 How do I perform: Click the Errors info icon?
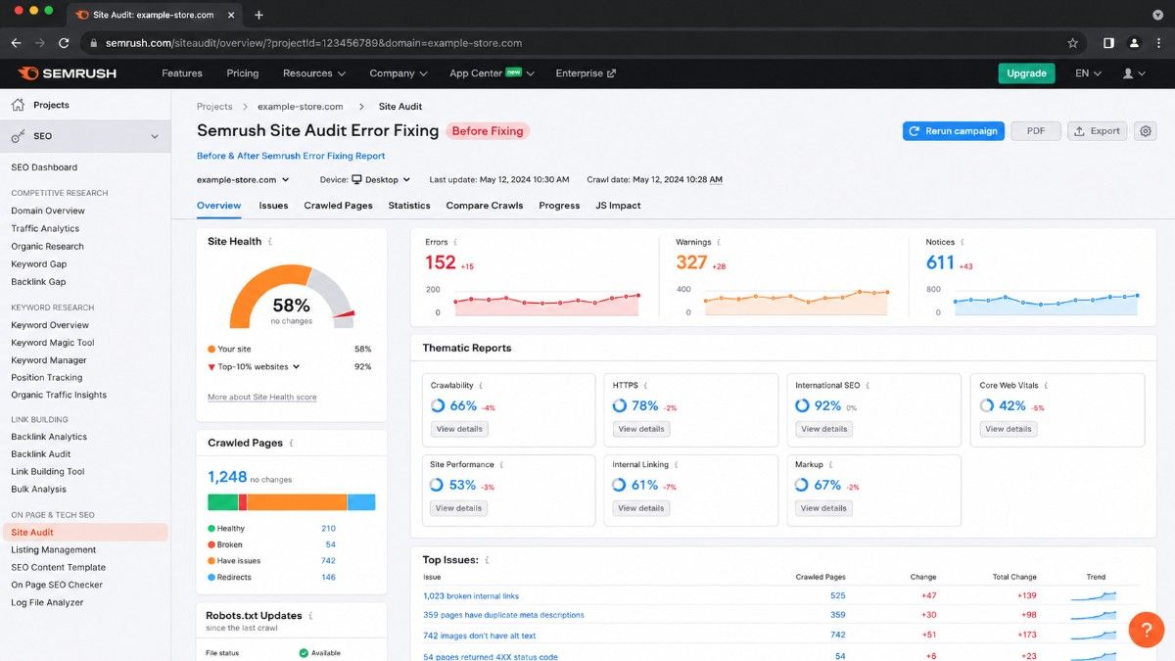coord(455,242)
